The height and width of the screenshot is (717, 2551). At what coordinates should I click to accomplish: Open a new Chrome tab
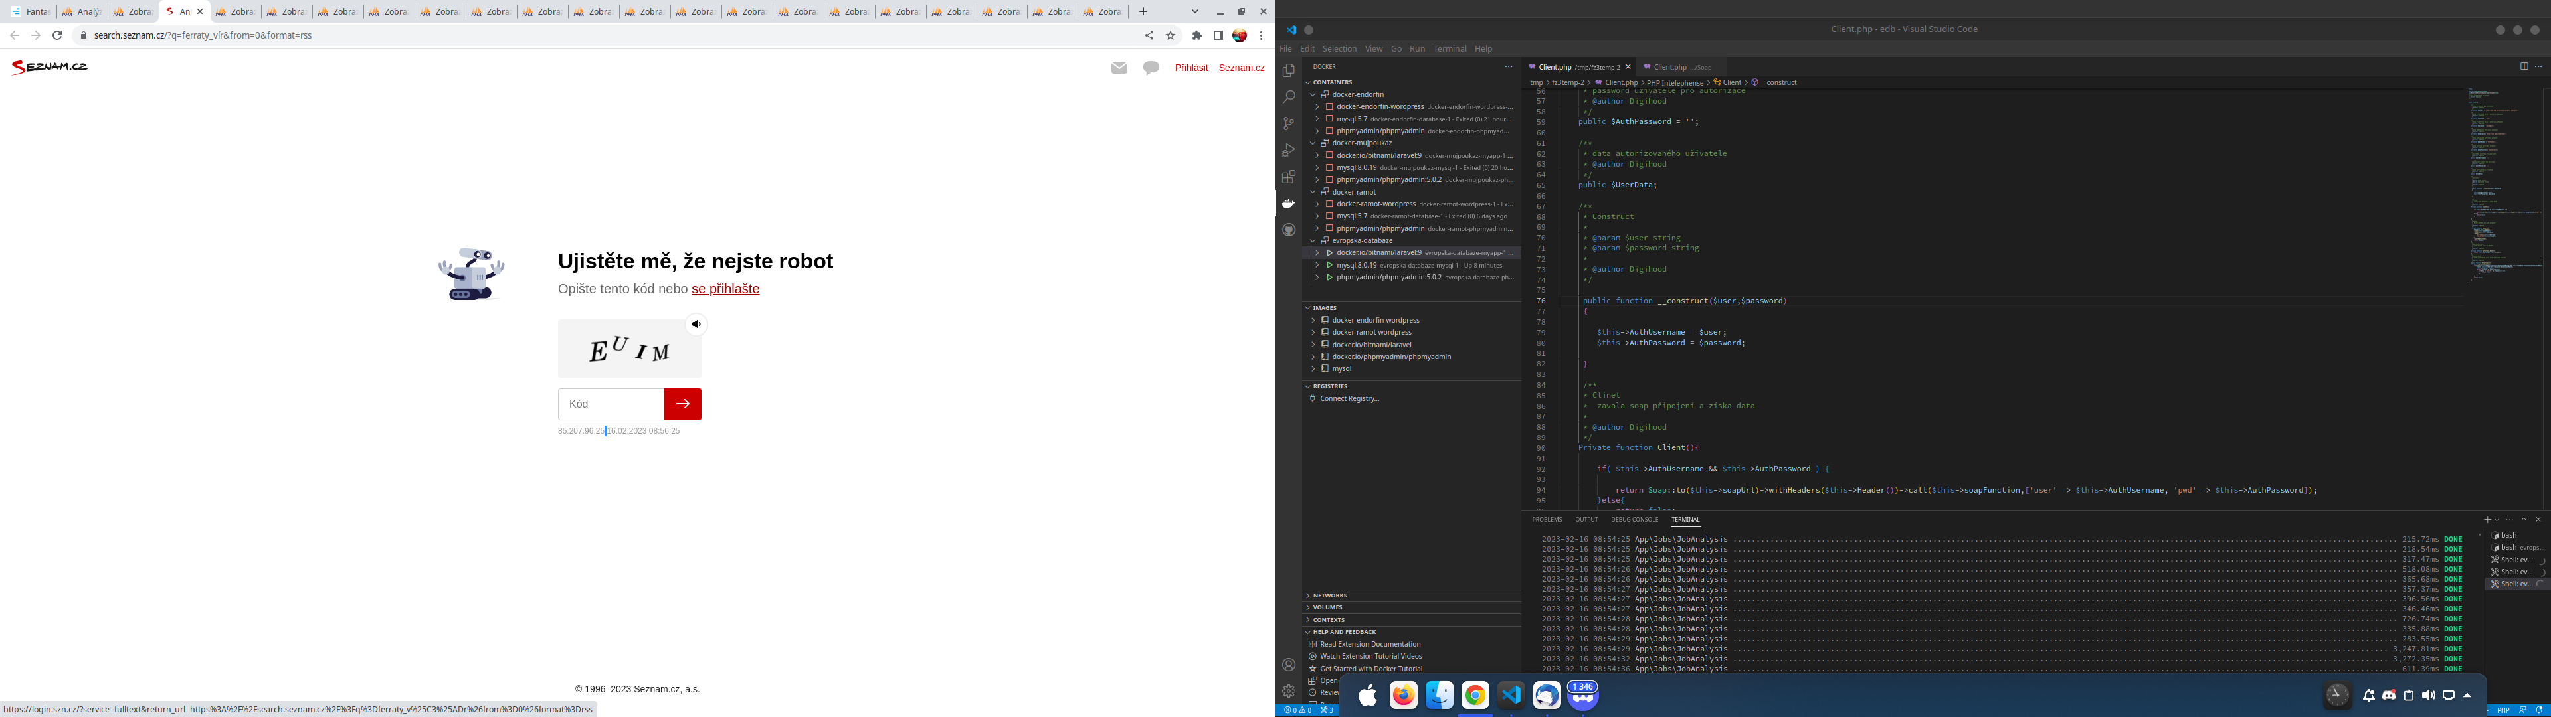1143,12
